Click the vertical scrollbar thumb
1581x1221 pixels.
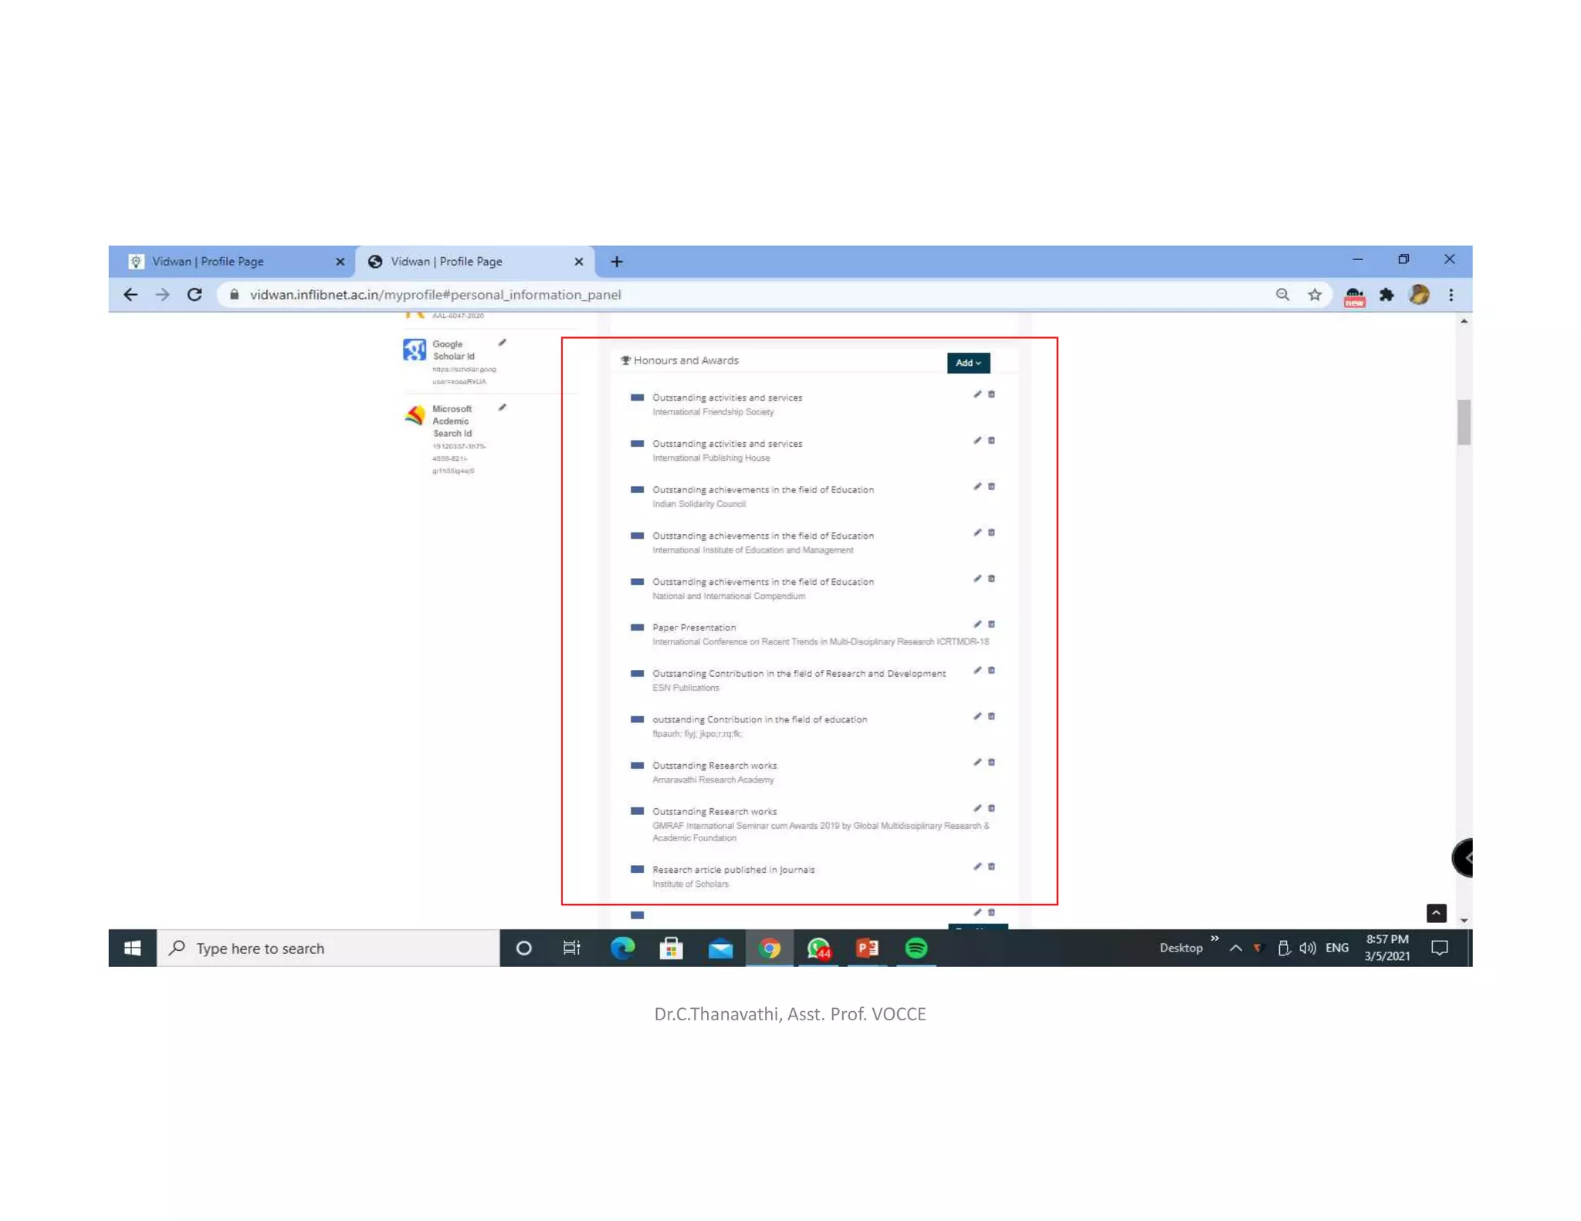[1464, 422]
